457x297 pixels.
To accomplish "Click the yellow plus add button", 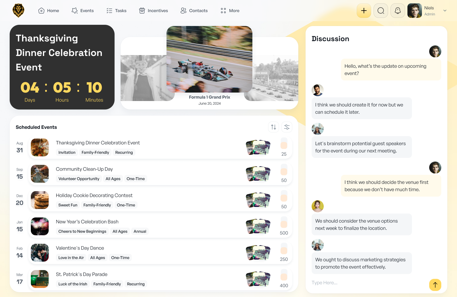I will coord(364,11).
